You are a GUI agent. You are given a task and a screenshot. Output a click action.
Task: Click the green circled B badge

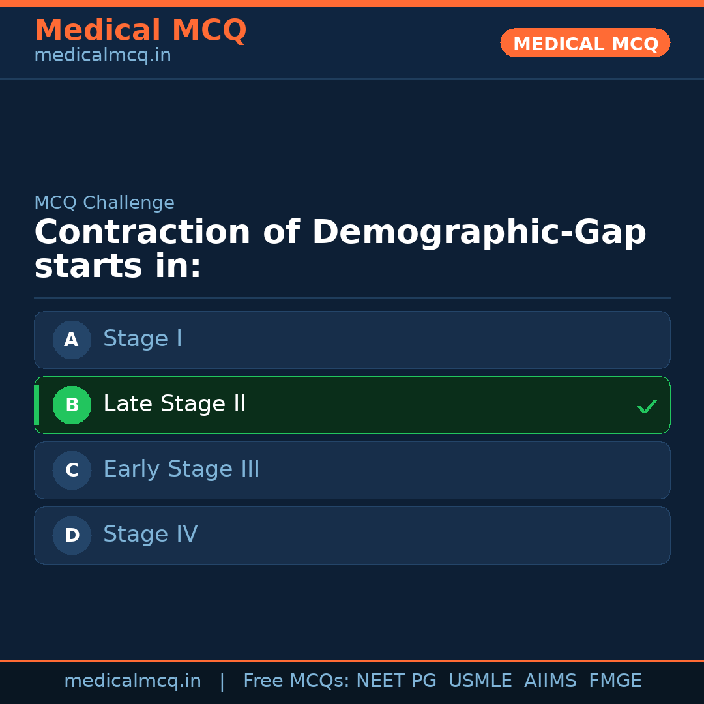click(72, 405)
